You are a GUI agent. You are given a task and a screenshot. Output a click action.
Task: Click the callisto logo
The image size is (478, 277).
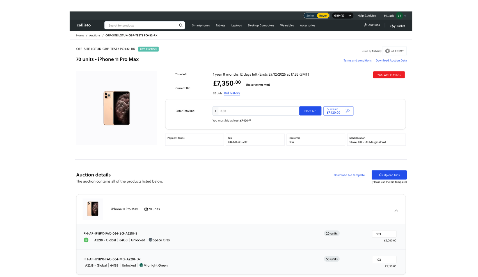[x=84, y=25]
